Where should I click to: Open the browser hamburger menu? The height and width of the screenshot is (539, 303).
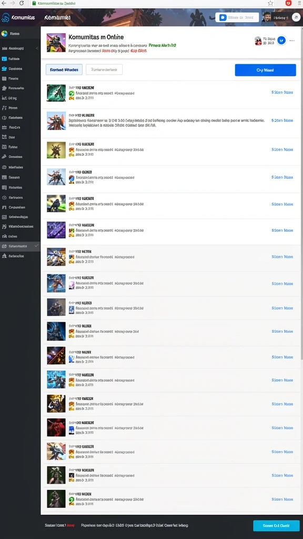299,3
